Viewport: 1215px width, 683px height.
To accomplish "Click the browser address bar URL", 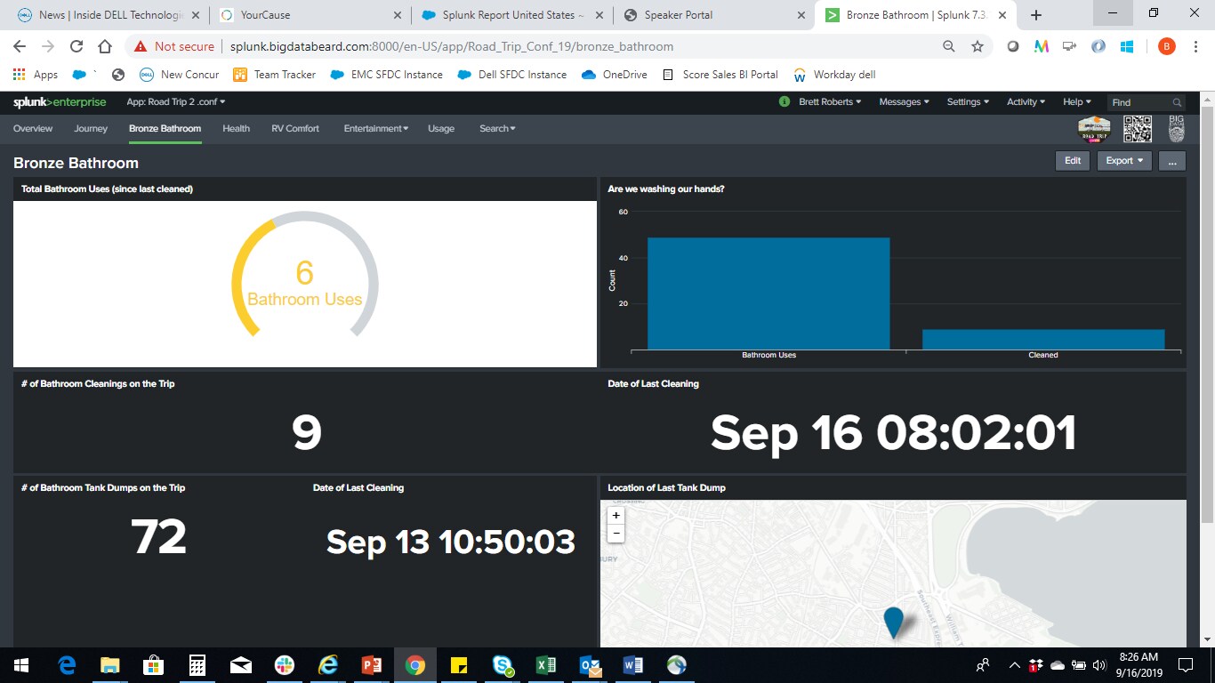I will point(452,46).
